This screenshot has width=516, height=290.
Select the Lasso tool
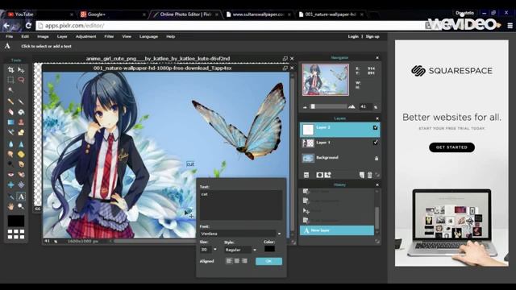coord(21,80)
